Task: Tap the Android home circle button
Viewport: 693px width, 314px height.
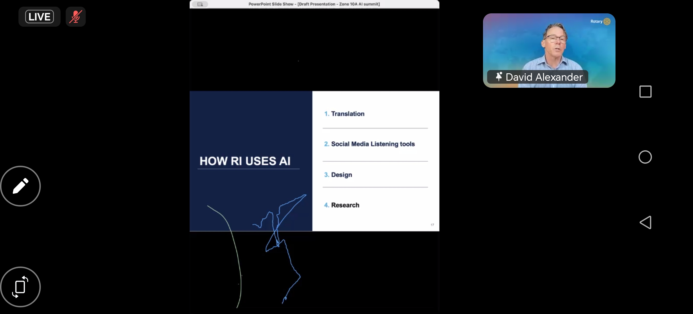Action: pos(645,157)
